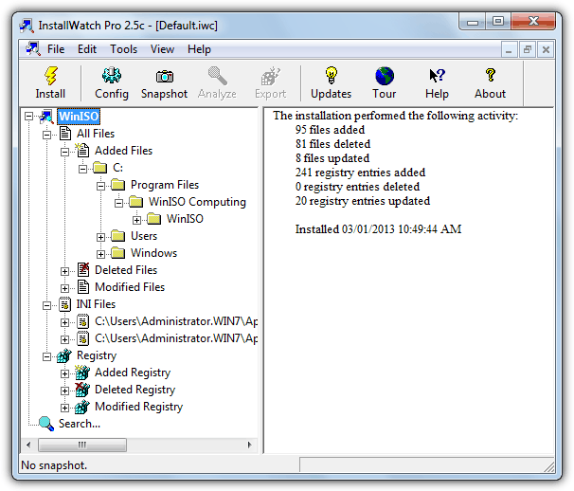Open the Help menu
Viewport: 574px width, 491px height.
[199, 49]
